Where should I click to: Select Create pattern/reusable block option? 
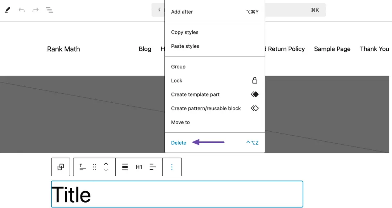tap(206, 109)
